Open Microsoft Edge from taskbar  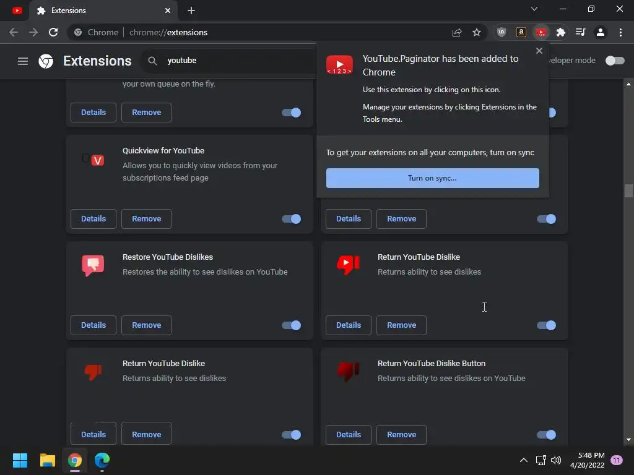point(102,460)
